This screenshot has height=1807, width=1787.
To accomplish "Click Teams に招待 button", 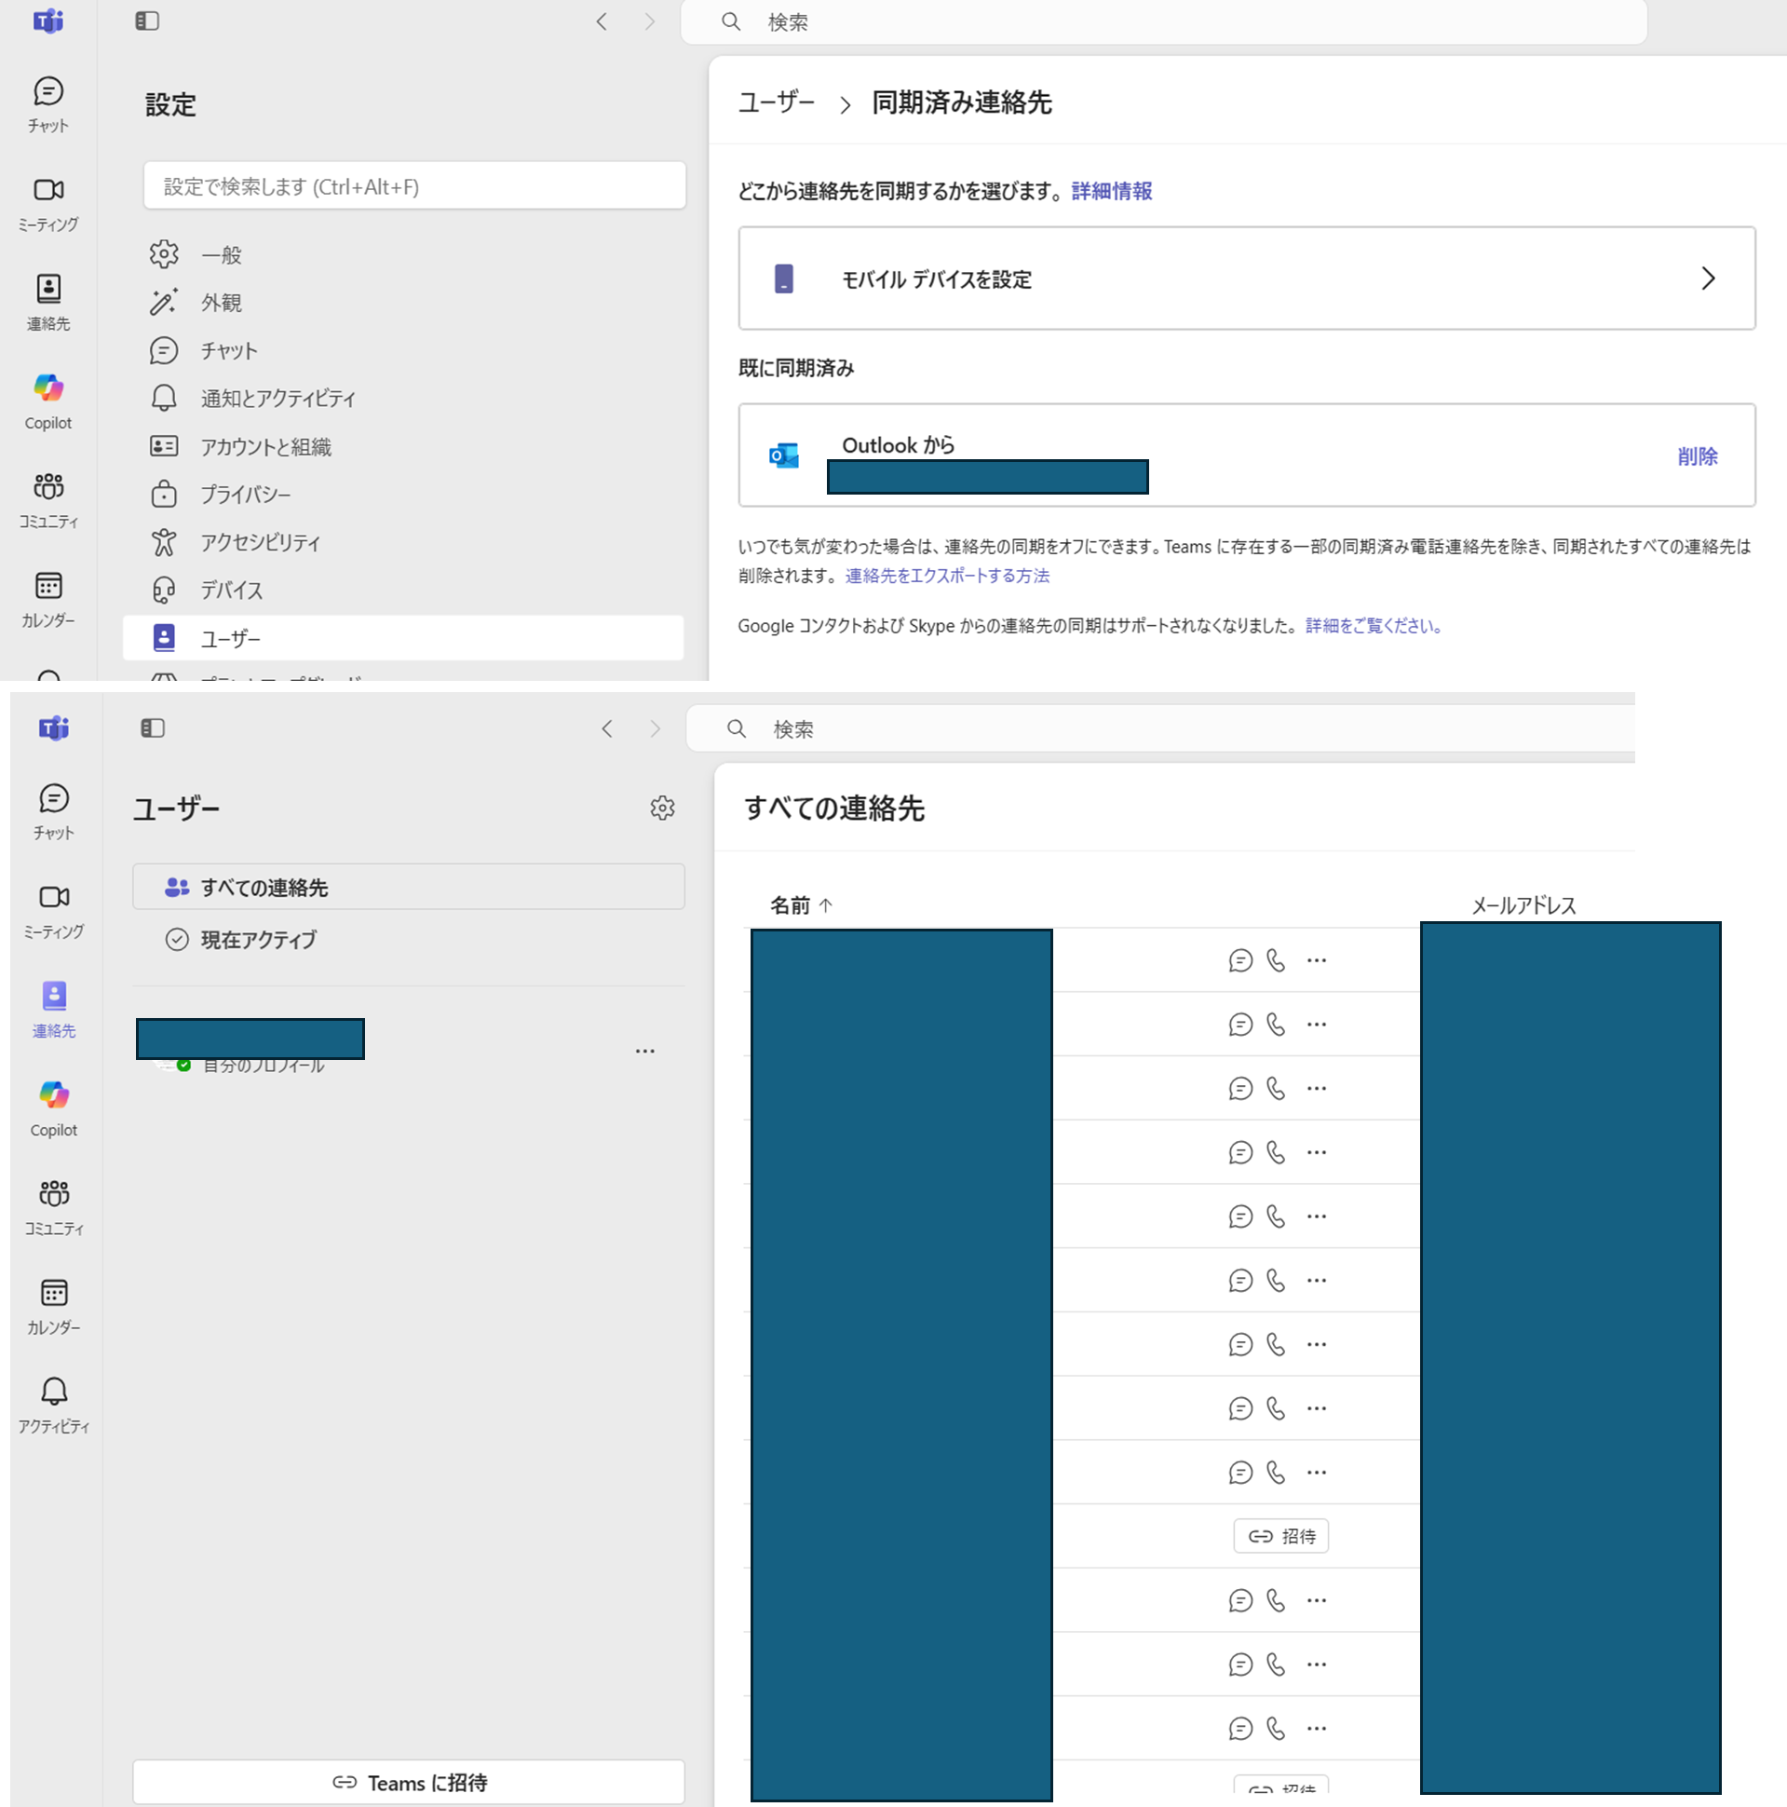I will point(409,1782).
